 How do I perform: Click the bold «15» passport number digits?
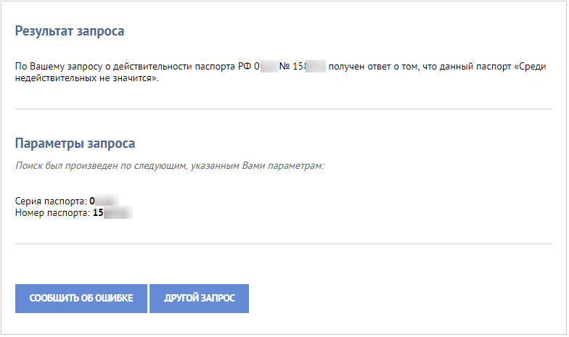98,213
